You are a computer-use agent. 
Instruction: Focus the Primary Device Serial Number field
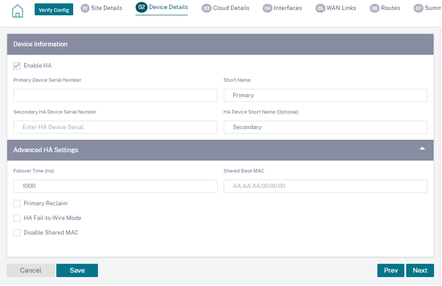click(x=115, y=95)
